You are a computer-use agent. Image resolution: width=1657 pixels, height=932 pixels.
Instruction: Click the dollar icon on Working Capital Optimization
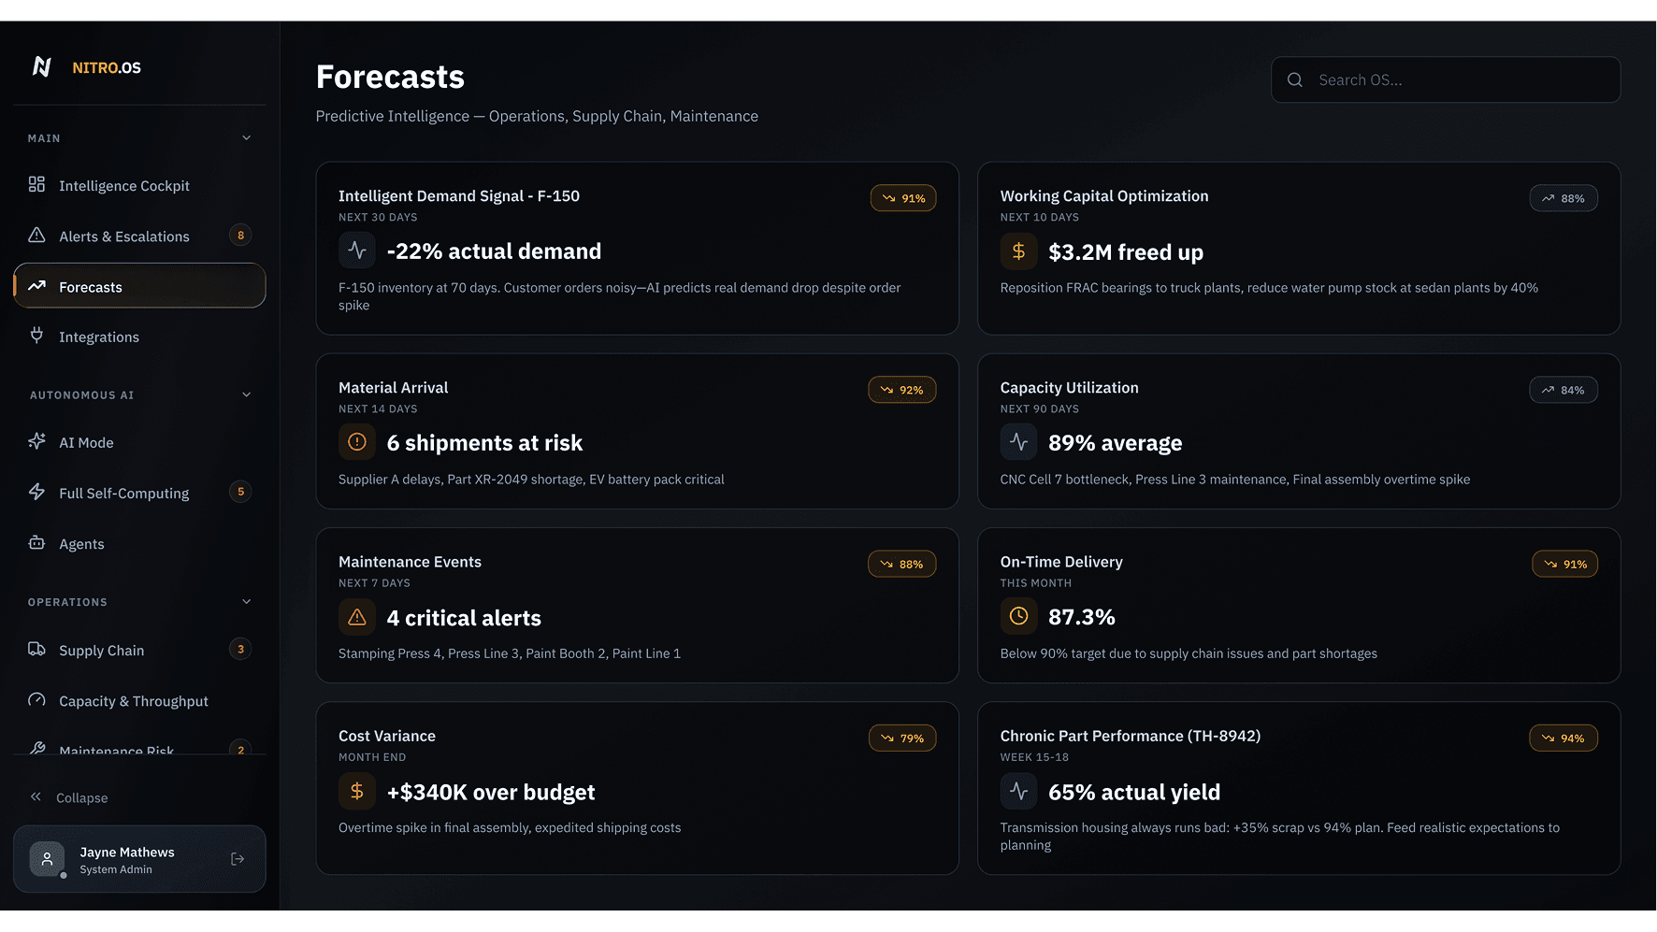1019,251
